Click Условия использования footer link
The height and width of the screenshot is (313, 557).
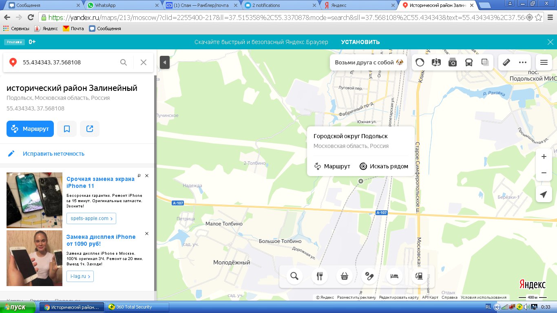(484, 298)
